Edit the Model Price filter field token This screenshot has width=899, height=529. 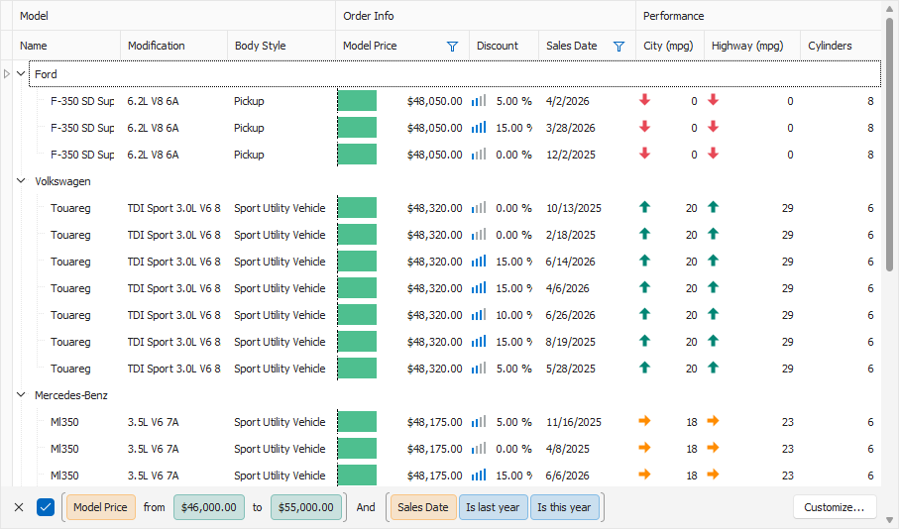100,507
